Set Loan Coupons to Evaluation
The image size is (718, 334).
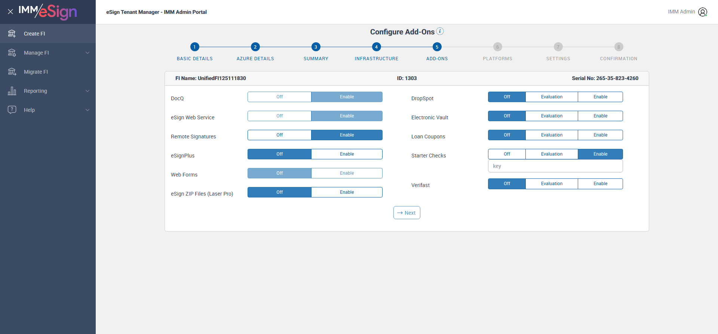(552, 135)
